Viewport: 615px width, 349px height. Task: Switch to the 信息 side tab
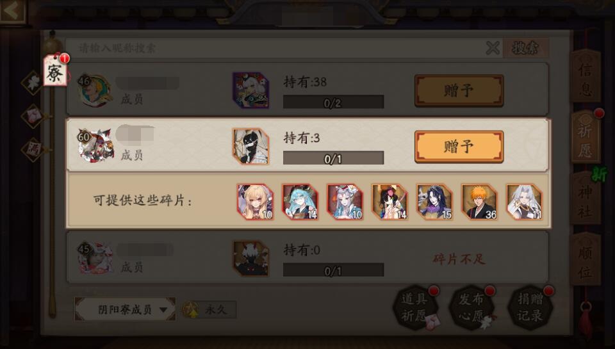point(585,76)
